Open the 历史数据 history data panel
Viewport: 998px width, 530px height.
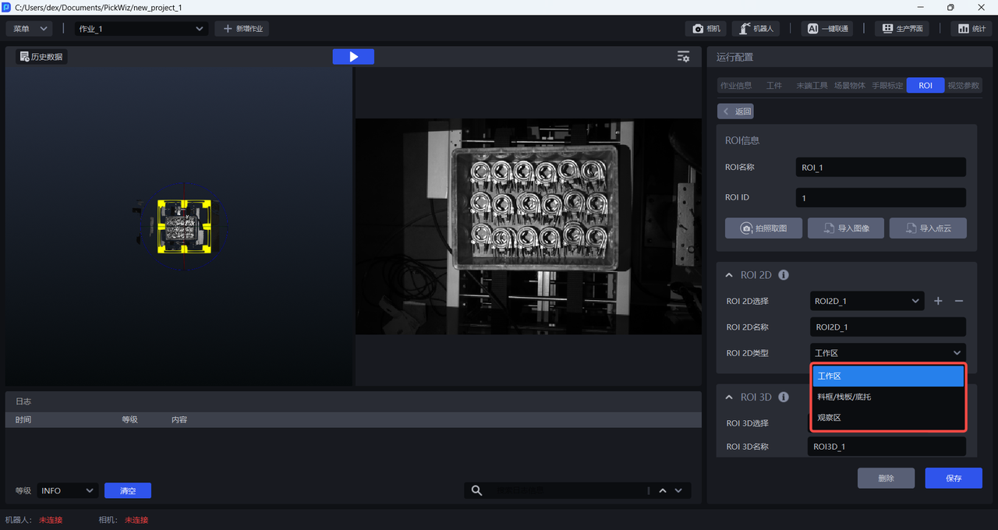41,57
